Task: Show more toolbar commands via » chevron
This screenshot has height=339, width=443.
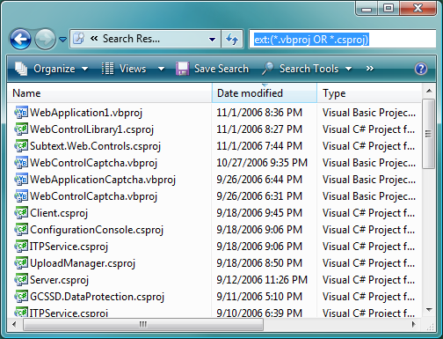Action: [370, 69]
